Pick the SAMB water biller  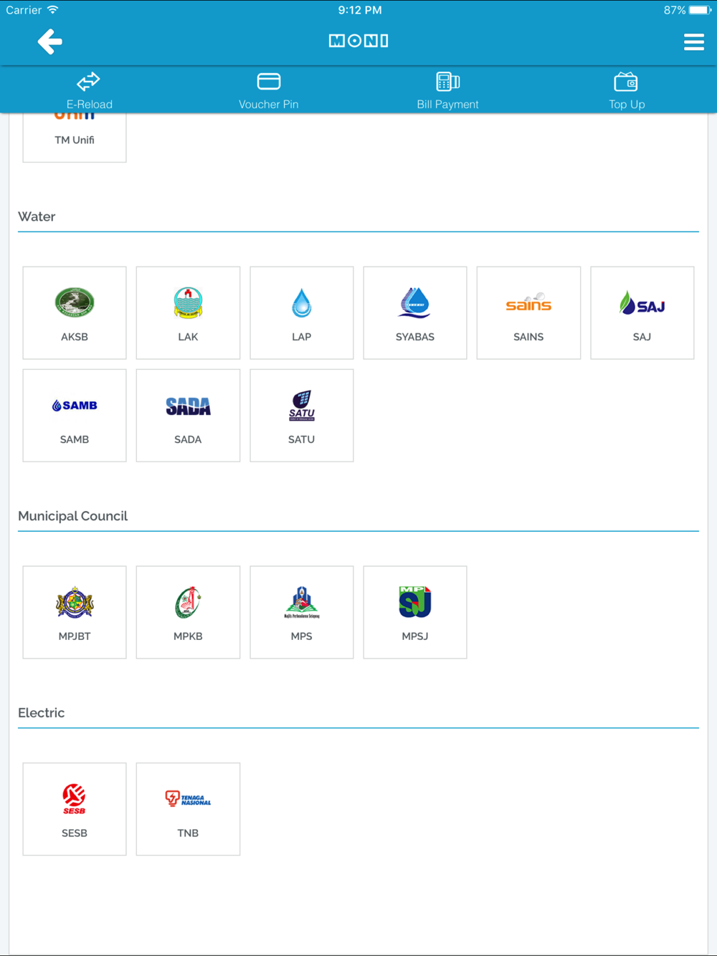point(75,416)
